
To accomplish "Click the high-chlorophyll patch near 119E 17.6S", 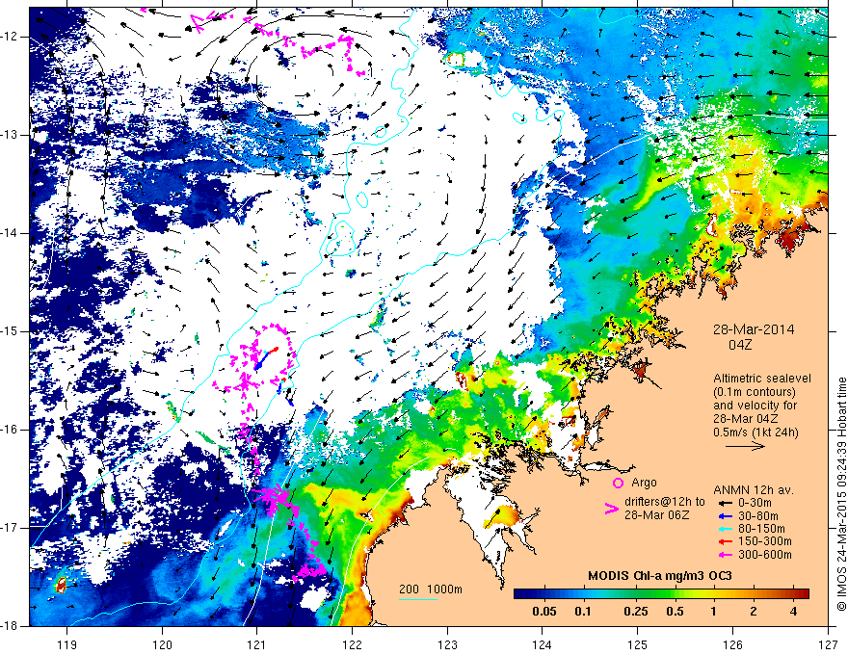I will click(x=61, y=585).
